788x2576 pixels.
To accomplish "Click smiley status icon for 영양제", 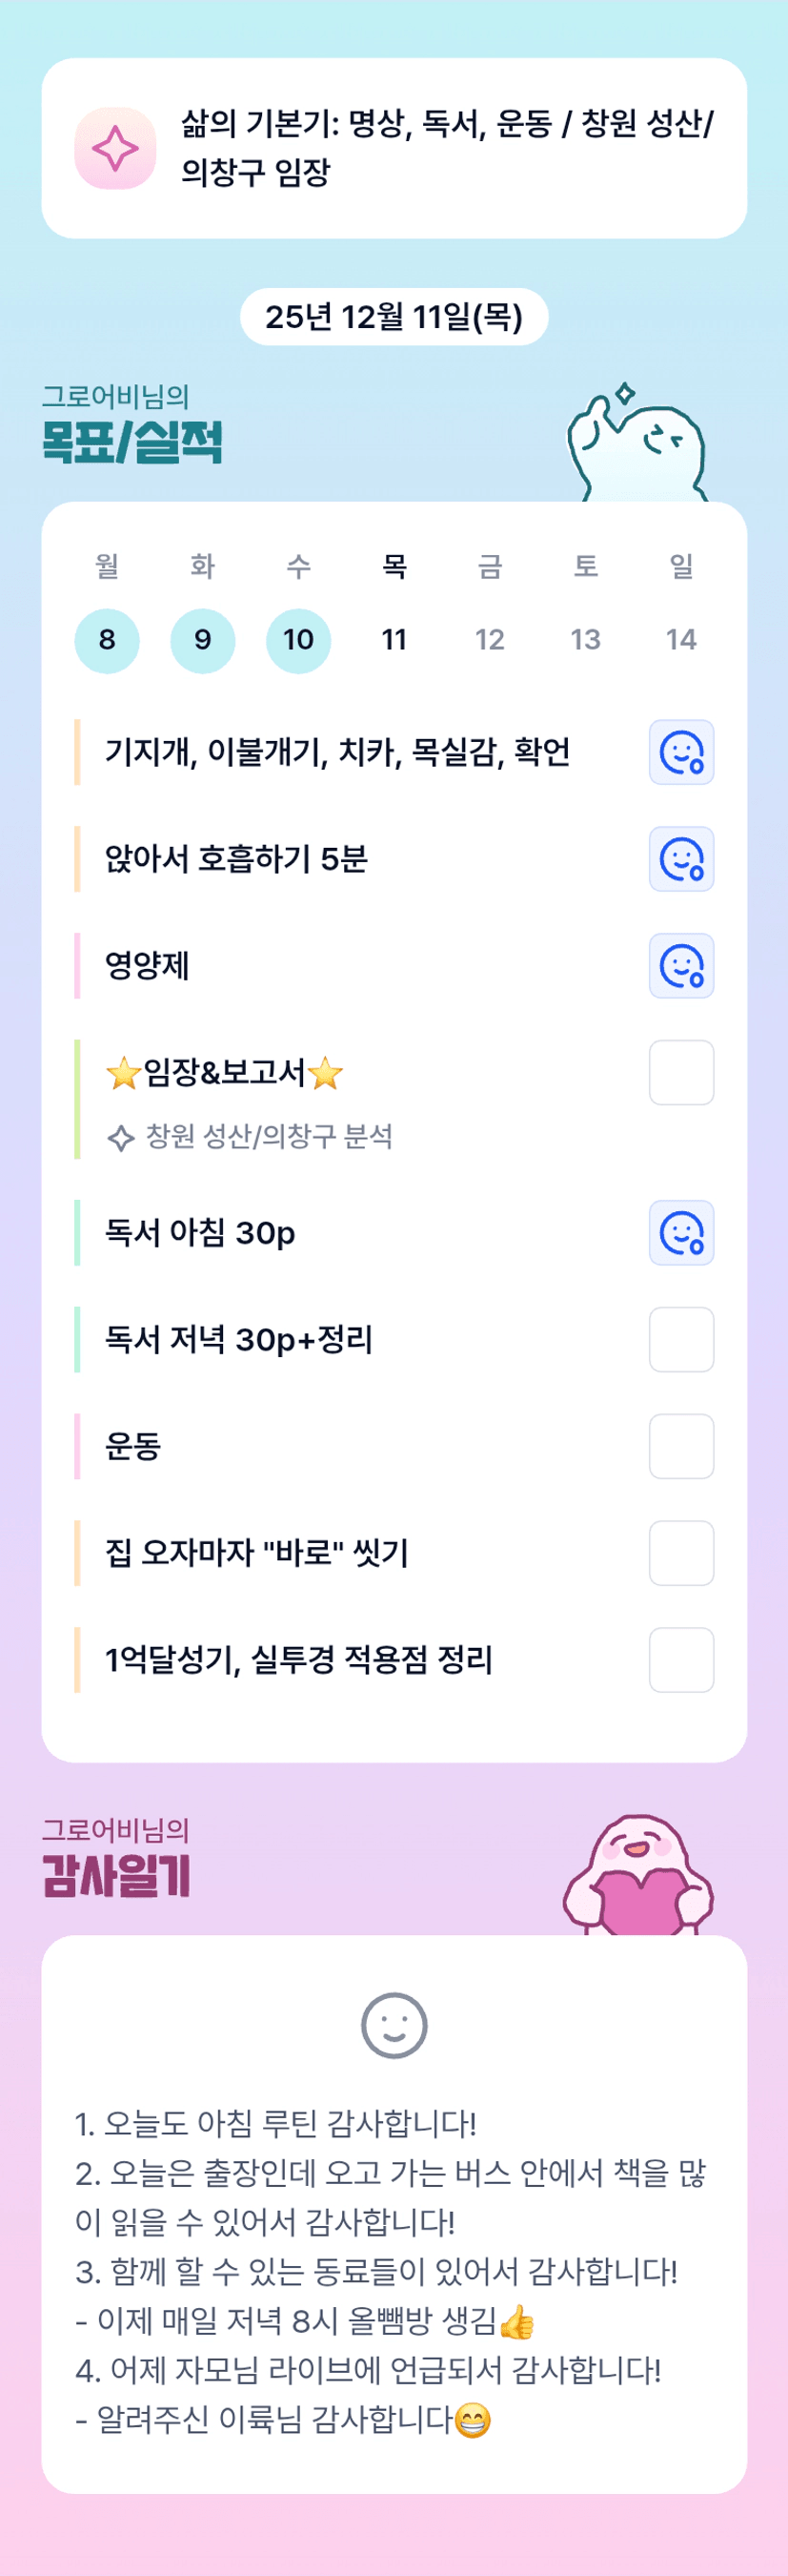I will coord(681,966).
